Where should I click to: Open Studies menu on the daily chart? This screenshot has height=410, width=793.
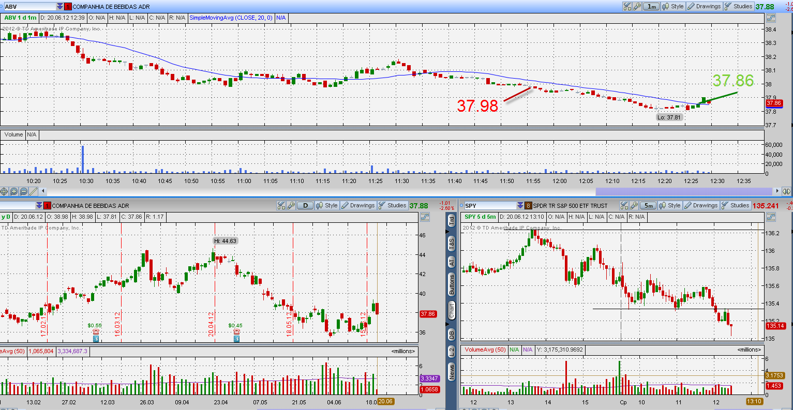tap(392, 205)
